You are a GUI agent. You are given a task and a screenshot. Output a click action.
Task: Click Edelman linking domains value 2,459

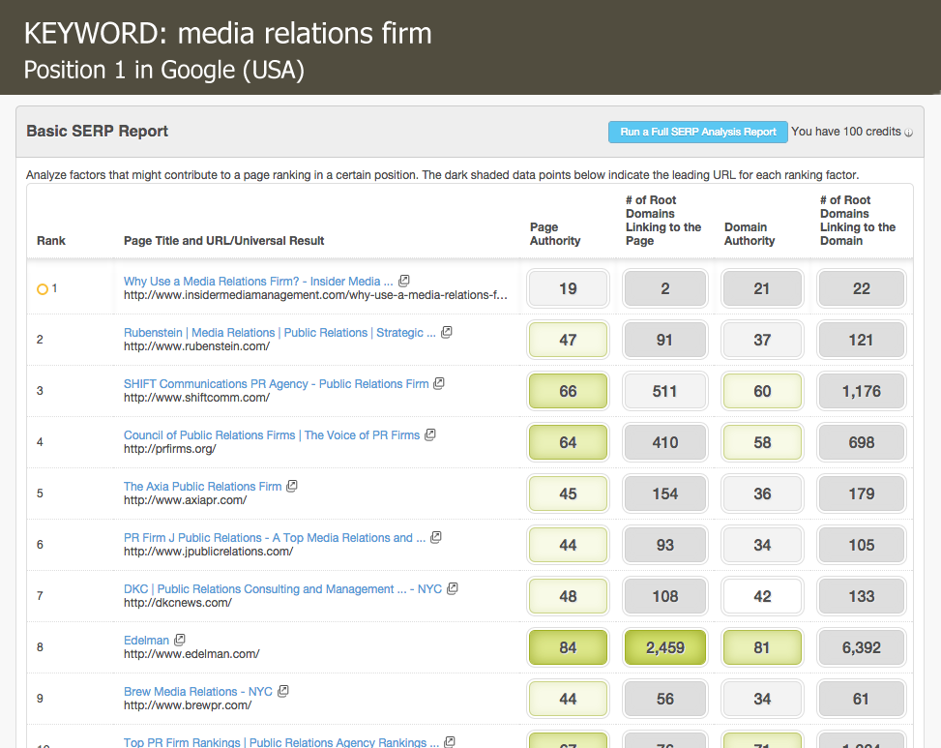point(665,647)
